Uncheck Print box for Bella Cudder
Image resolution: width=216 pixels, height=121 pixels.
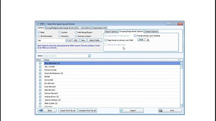pyautogui.click(x=40, y=104)
